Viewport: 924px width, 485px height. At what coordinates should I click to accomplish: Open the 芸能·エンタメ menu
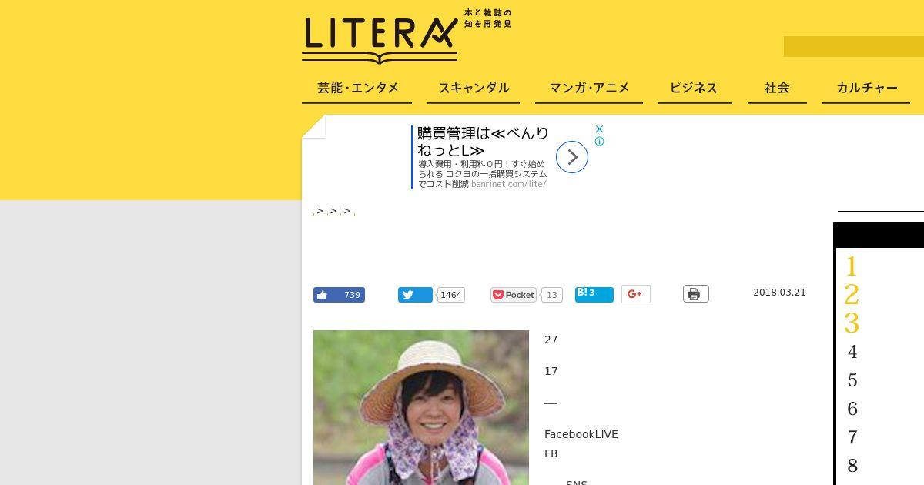pos(357,89)
